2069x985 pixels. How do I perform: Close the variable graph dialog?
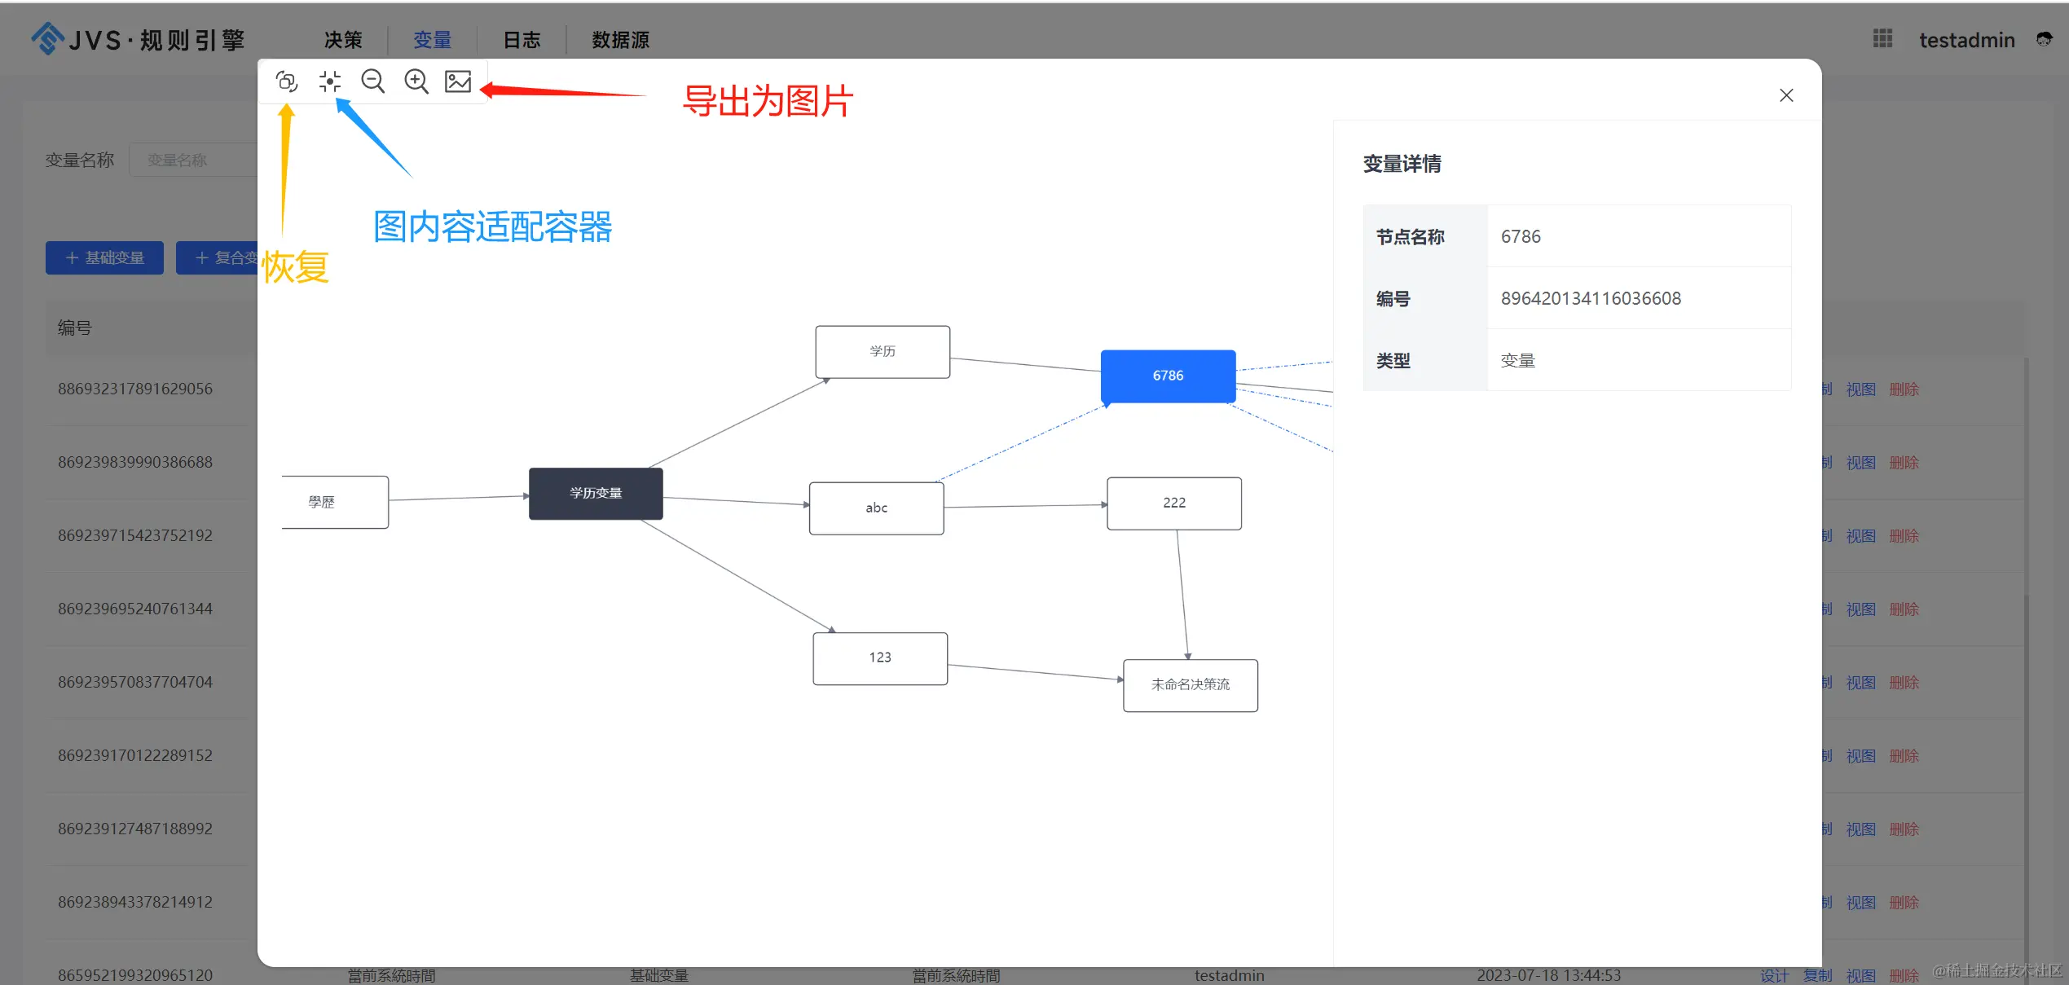click(1786, 95)
